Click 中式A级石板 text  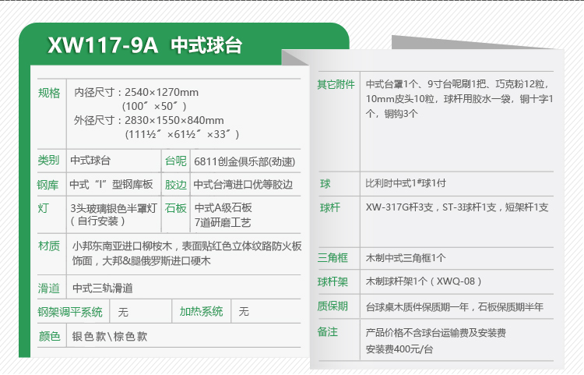223,207
